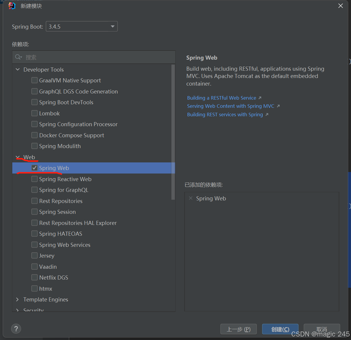The image size is (351, 340).
Task: Open Building a RESTful Web Service link
Action: tap(222, 98)
